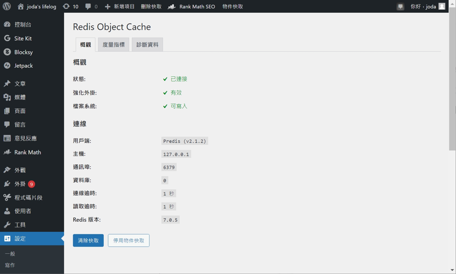456x274 pixels.
Task: Switch to the 度量指標 tab
Action: (113, 45)
